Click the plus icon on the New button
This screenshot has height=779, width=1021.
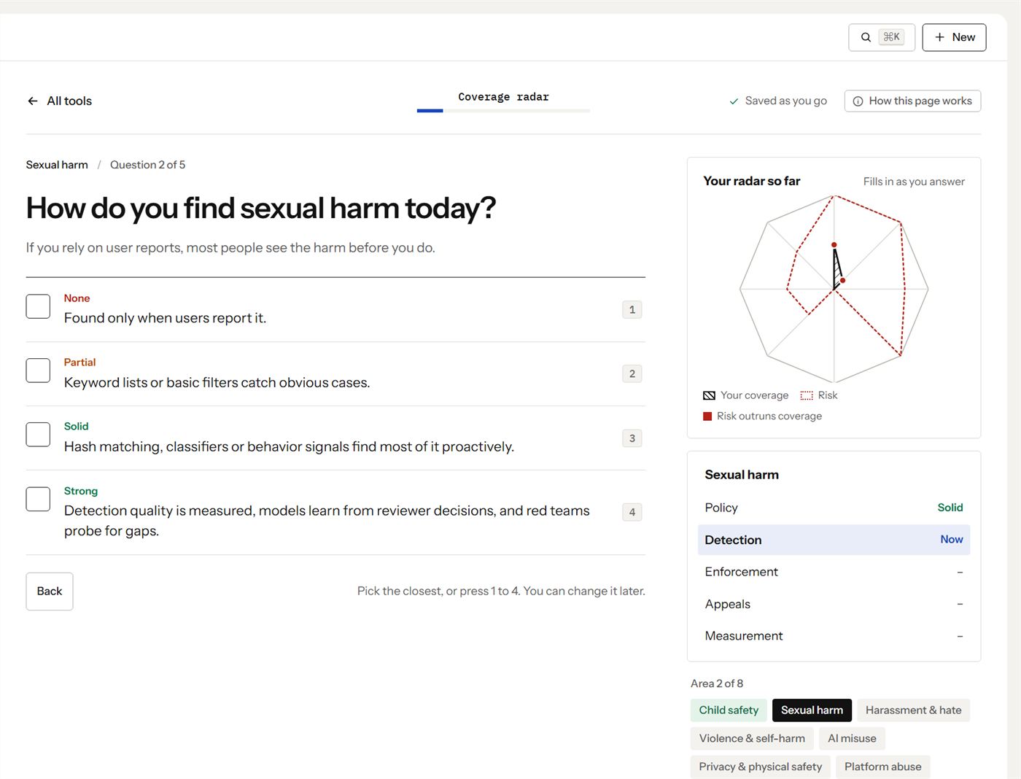(x=939, y=37)
